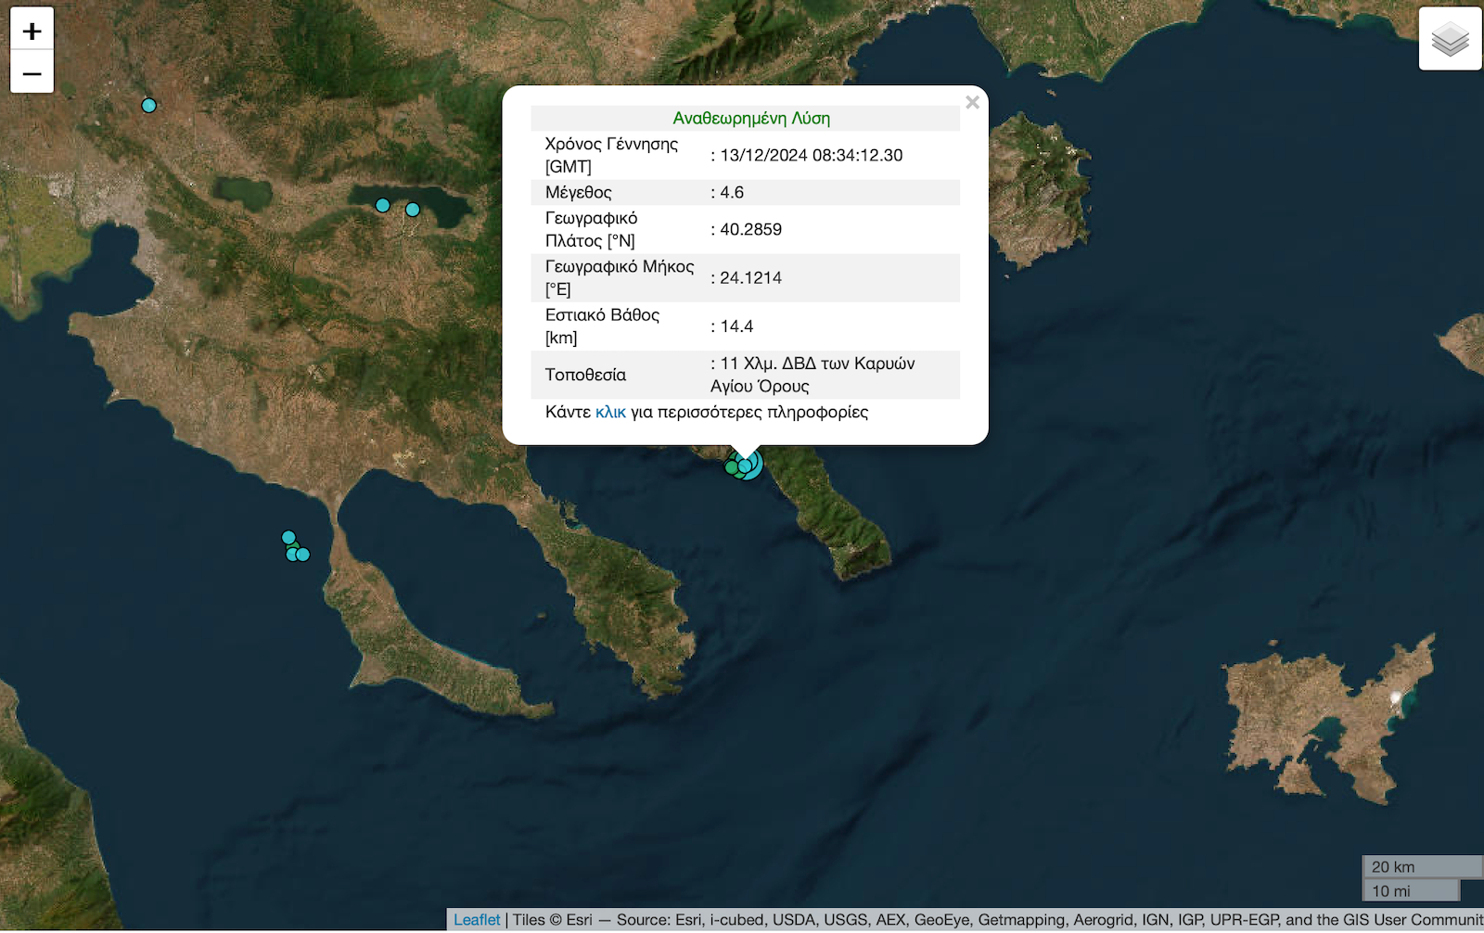Open the 'κλικ' link for more information
The height and width of the screenshot is (933, 1484).
(x=610, y=412)
